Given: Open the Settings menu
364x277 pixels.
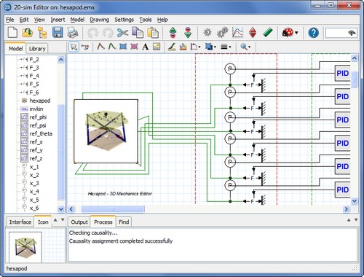Looking at the screenshot, I should [124, 20].
